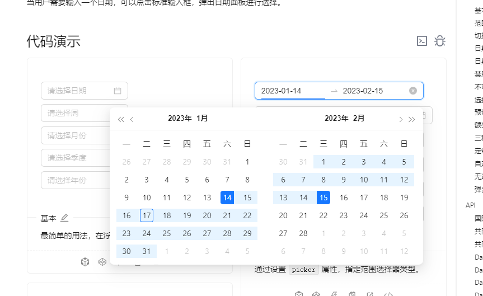The image size is (483, 296).
Task: Click the 基本 demo title
Action: tap(48, 218)
